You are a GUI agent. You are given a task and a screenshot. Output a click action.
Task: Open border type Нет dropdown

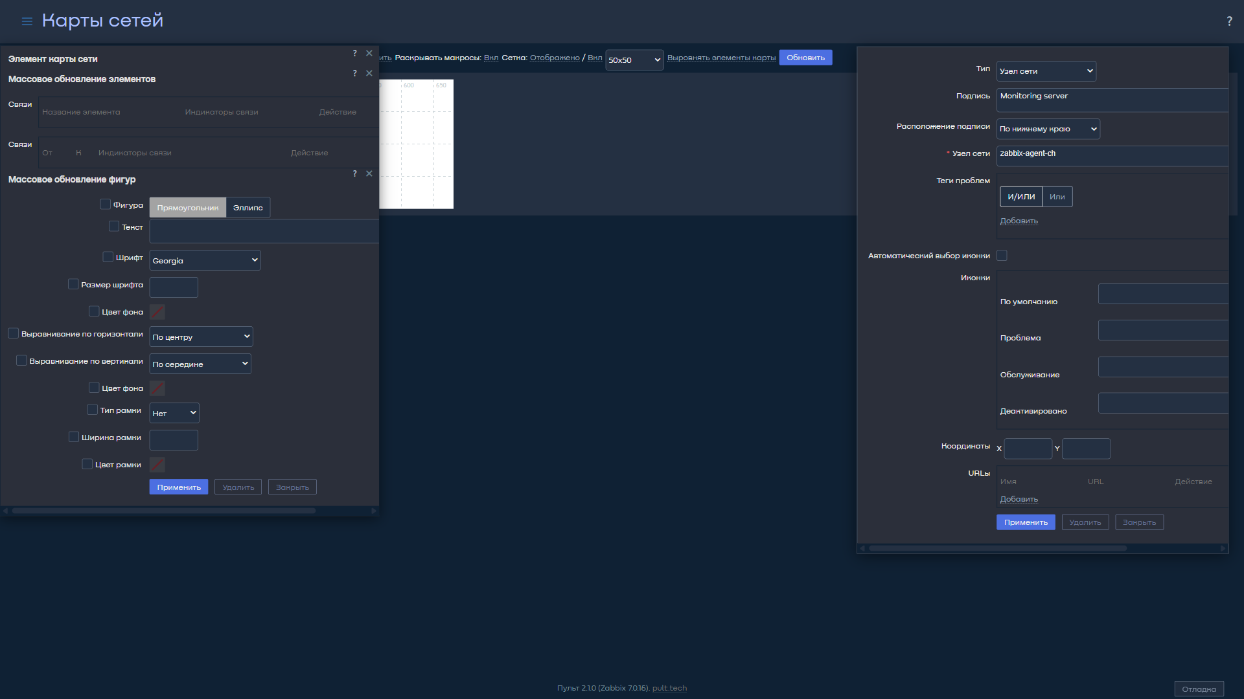point(174,413)
